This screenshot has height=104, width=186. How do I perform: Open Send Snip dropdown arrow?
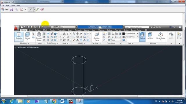[26, 10]
